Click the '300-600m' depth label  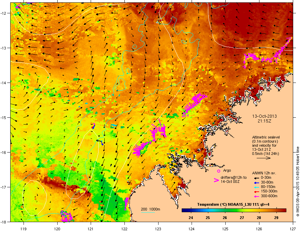[x=269, y=196]
